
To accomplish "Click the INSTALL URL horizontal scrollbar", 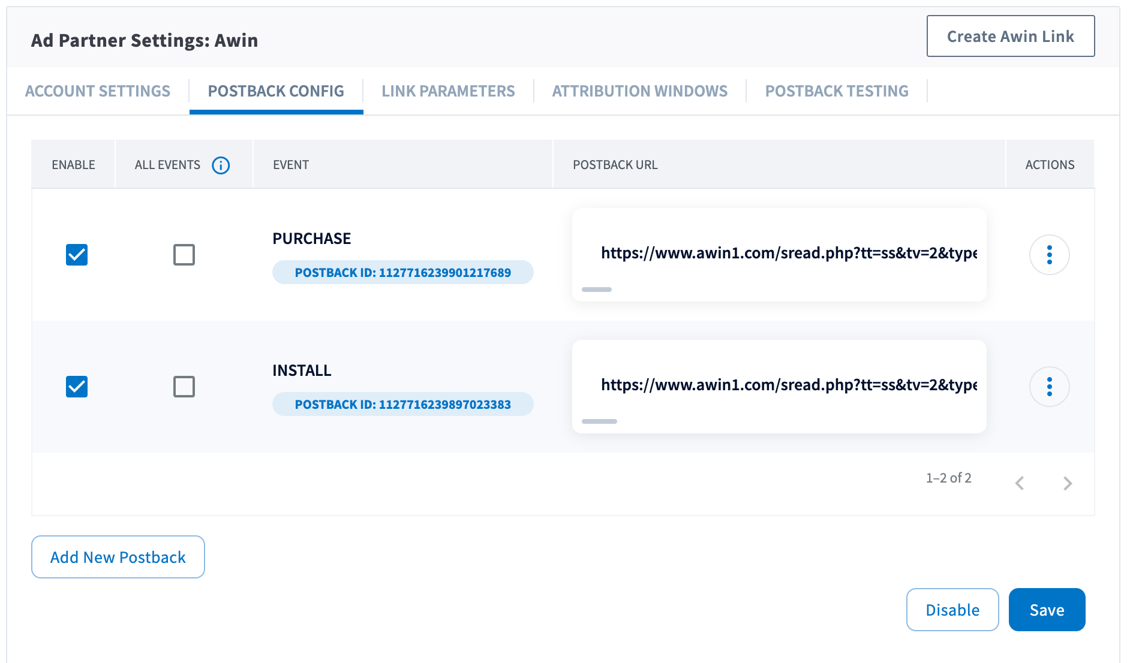I will click(x=599, y=421).
